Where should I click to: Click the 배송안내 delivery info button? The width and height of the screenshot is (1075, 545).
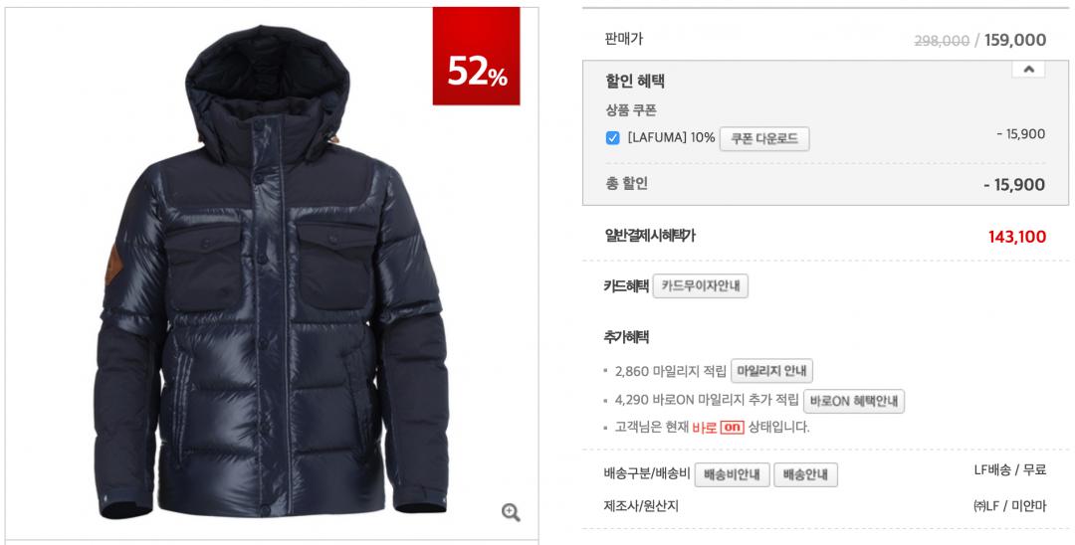805,474
